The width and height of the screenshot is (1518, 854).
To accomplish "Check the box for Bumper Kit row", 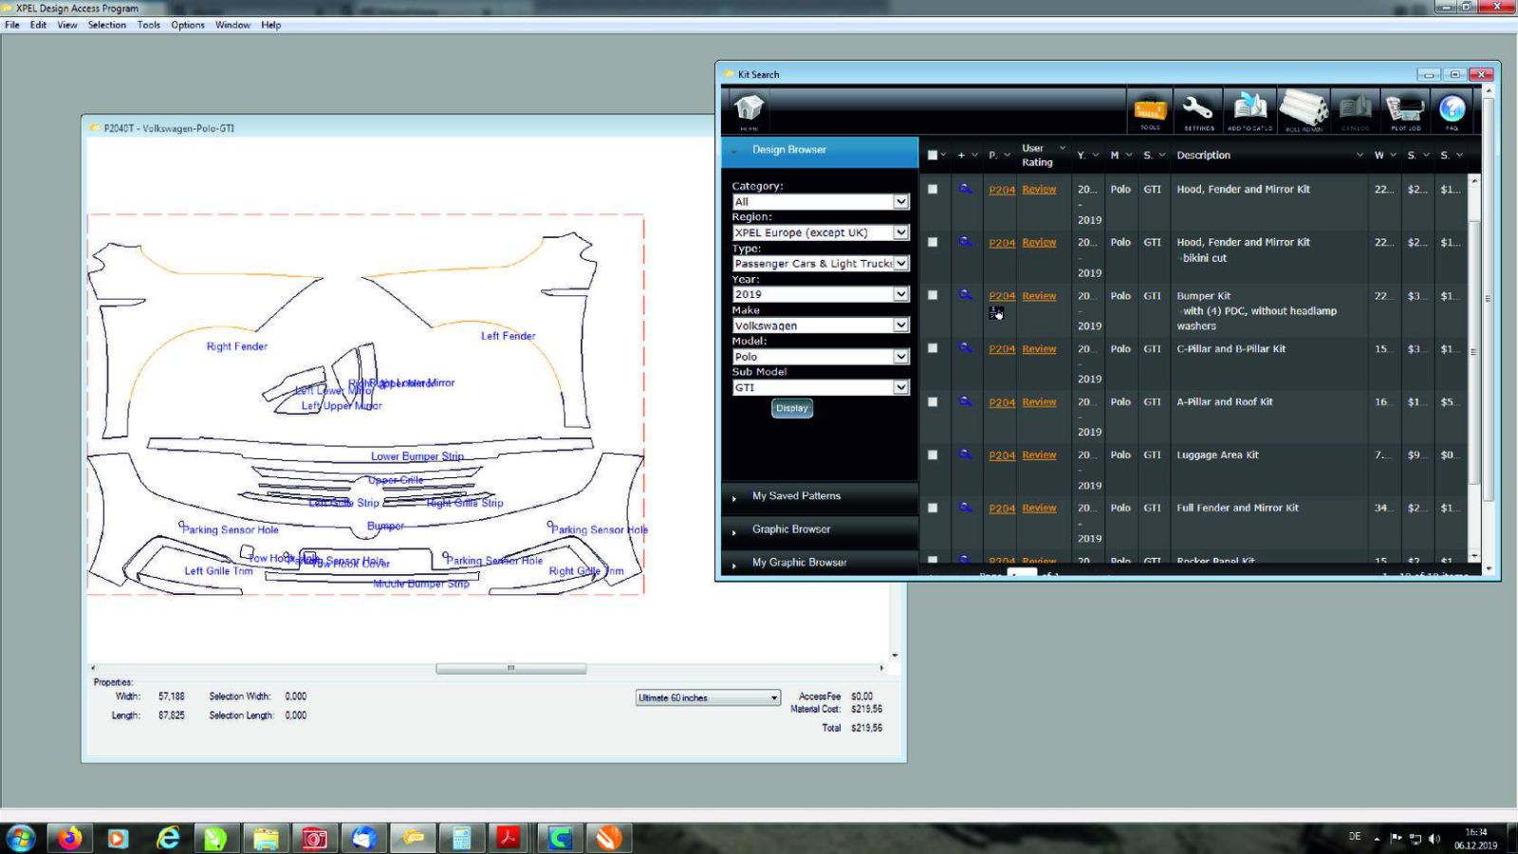I will click(x=933, y=295).
